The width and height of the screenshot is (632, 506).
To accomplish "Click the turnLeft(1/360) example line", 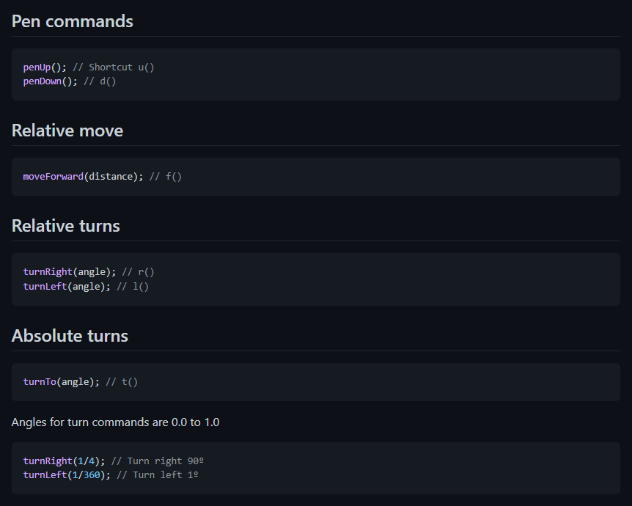I will click(x=111, y=475).
